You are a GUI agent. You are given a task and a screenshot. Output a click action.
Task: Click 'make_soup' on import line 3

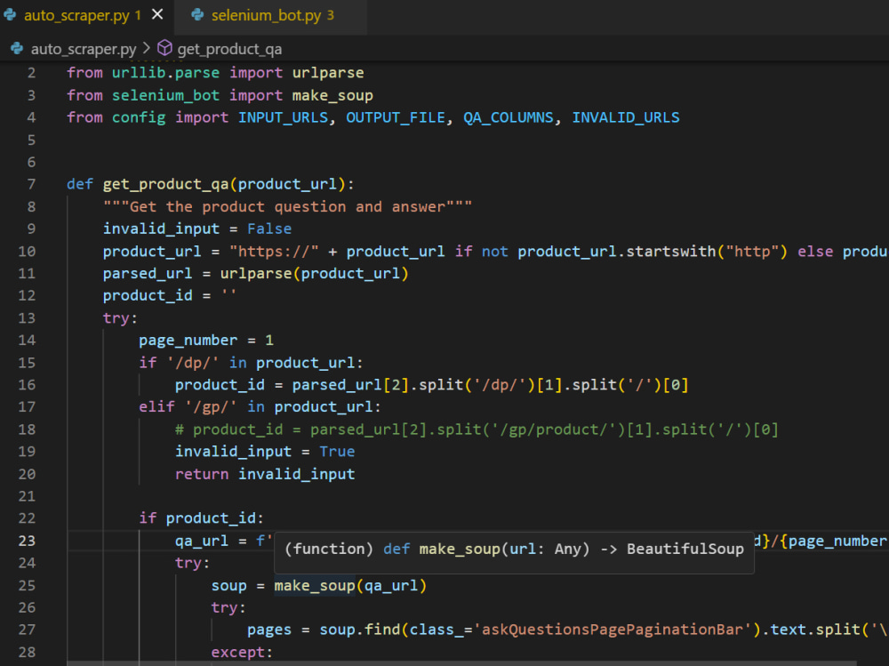[x=332, y=95]
